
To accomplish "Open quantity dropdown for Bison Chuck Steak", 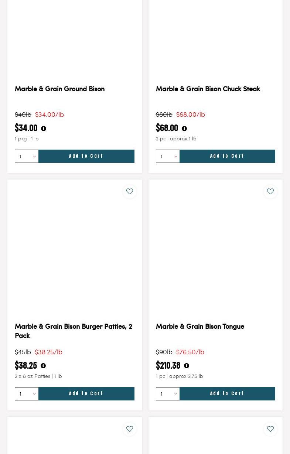I will point(168,156).
